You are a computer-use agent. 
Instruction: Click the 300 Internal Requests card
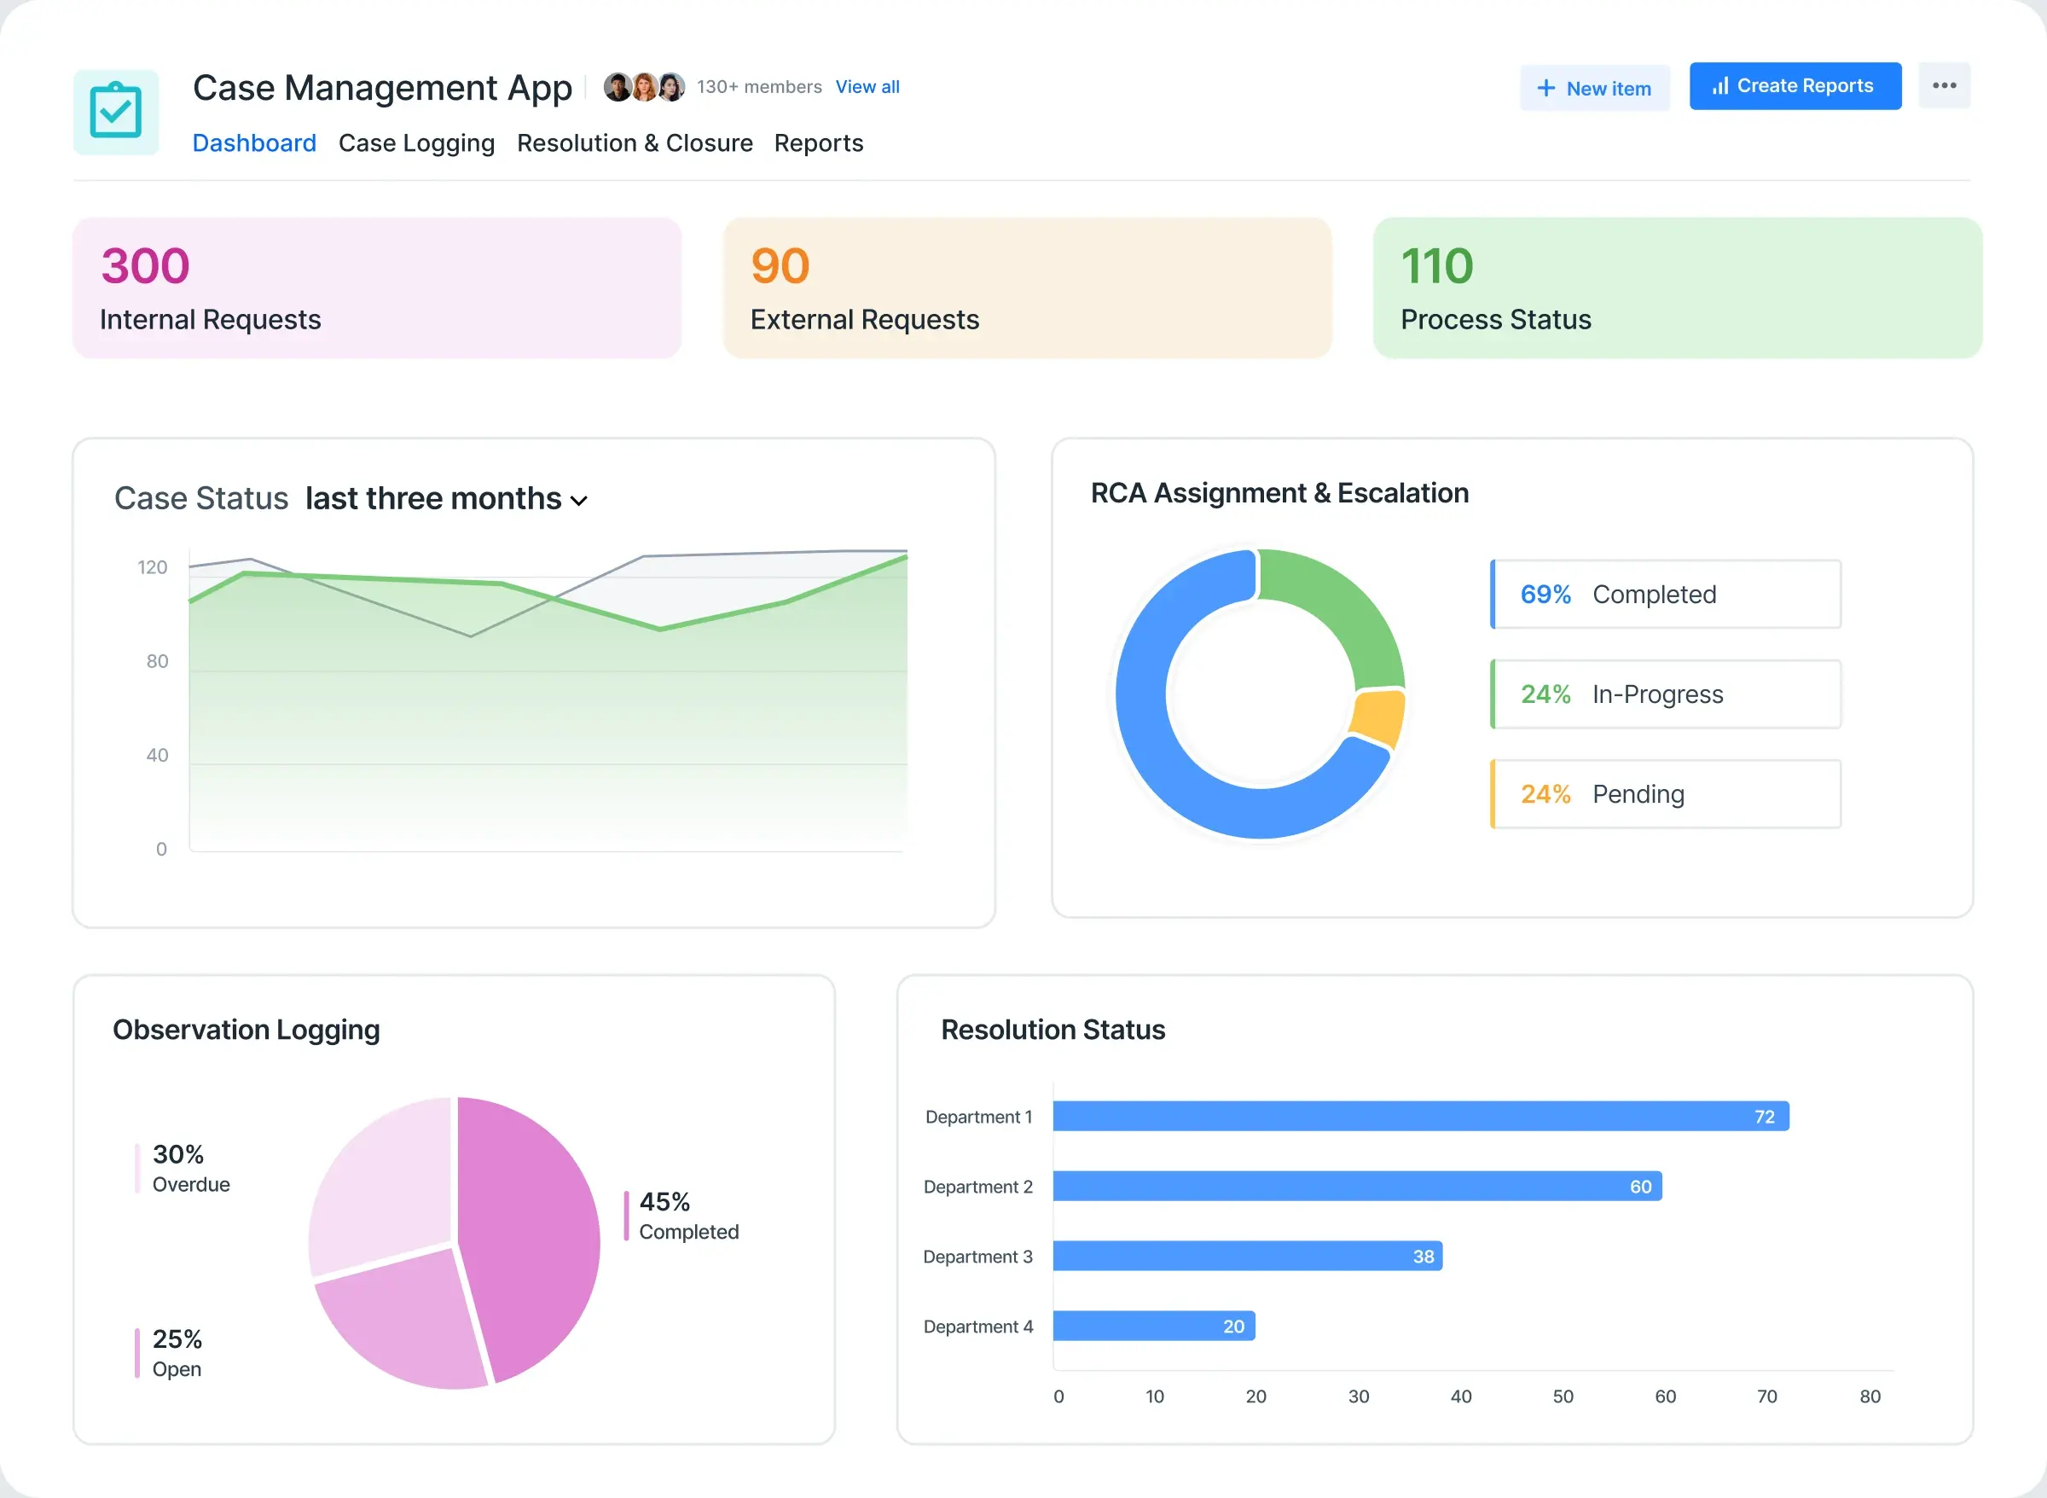click(x=376, y=288)
